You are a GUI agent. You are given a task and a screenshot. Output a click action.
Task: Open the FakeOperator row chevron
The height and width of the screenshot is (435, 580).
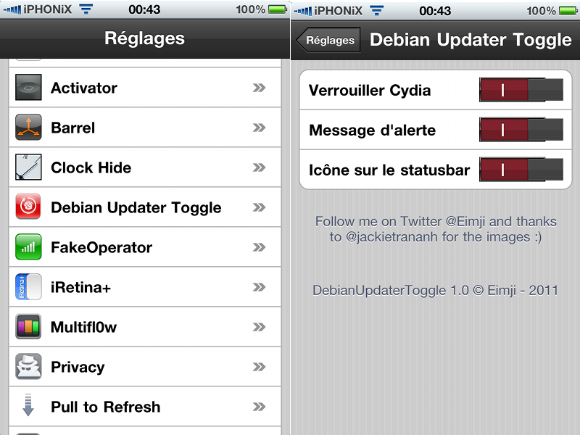pyautogui.click(x=259, y=247)
